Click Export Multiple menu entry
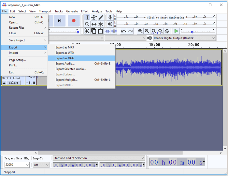The height and width of the screenshot is (176, 228). [66, 80]
